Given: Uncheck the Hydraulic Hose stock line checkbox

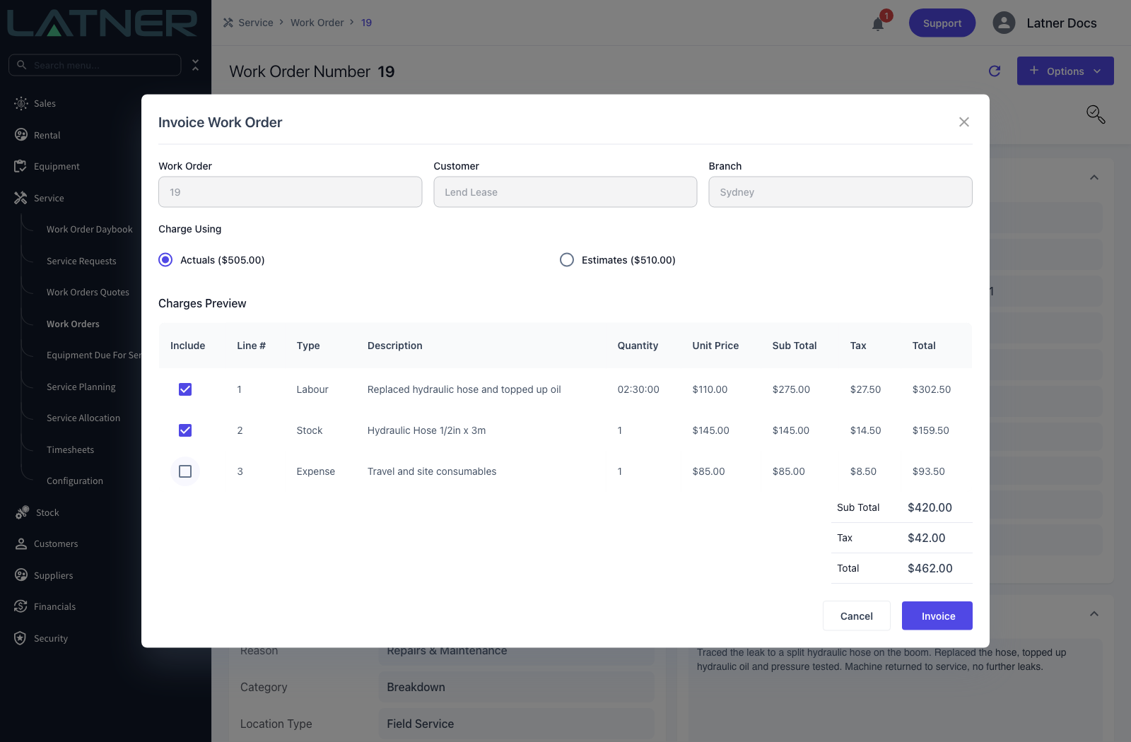Looking at the screenshot, I should (185, 430).
